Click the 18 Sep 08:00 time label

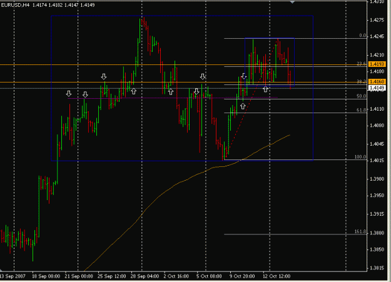[46, 276]
